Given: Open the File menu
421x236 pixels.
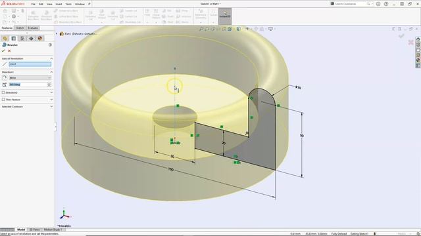Looking at the screenshot, I should pos(34,4).
